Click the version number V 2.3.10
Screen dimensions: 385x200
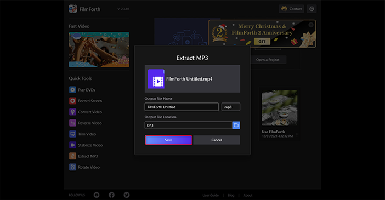click(x=123, y=9)
